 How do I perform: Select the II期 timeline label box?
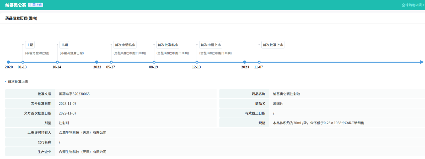[x=64, y=45]
